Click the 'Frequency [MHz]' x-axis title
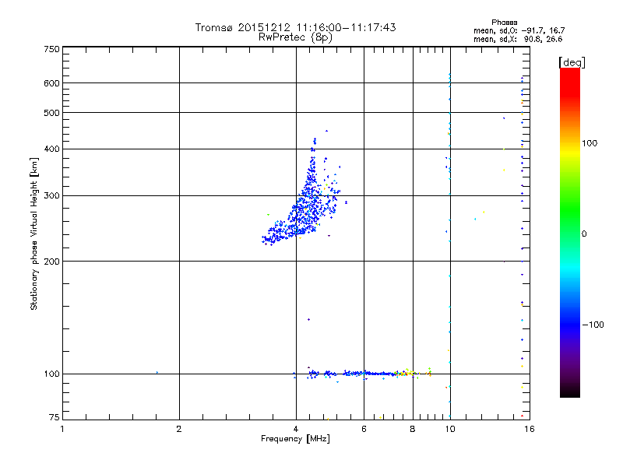This screenshot has width=623, height=467. pyautogui.click(x=295, y=438)
